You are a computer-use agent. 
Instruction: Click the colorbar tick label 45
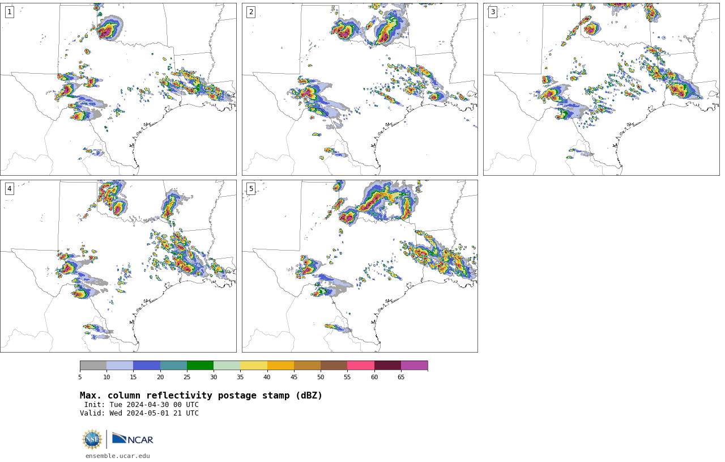point(294,377)
